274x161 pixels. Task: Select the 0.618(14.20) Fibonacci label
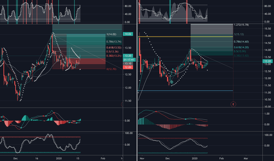(241, 47)
